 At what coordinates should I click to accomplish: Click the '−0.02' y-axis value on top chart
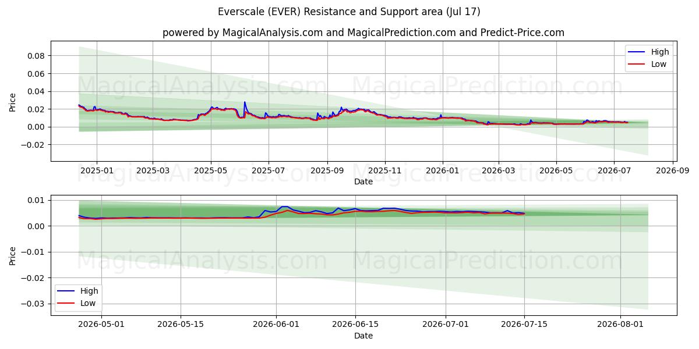point(34,145)
